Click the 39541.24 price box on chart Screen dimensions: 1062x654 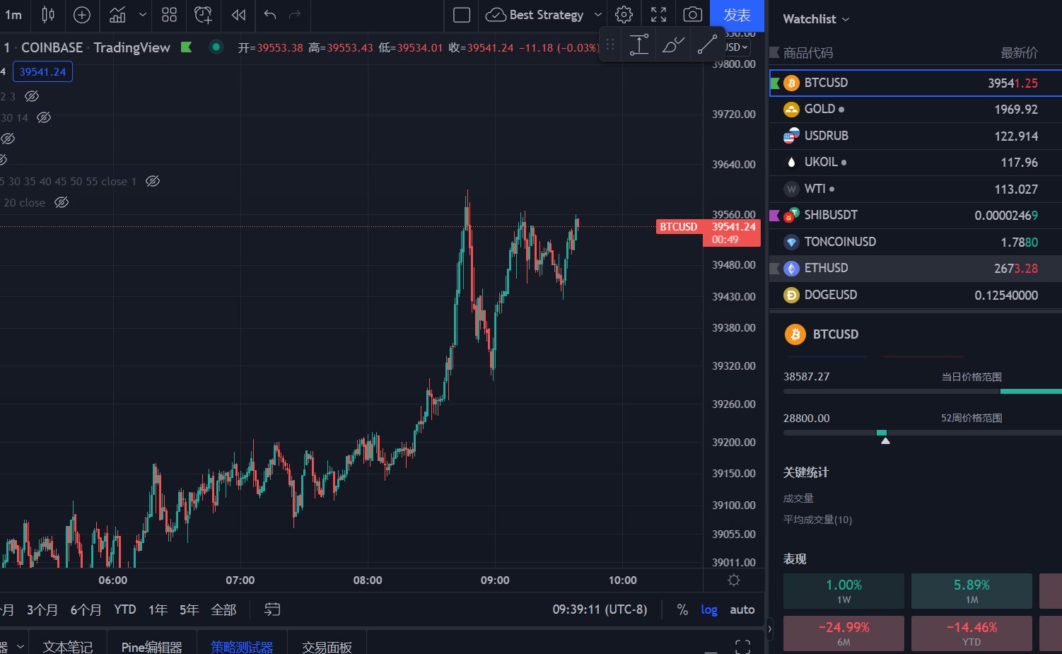click(42, 71)
